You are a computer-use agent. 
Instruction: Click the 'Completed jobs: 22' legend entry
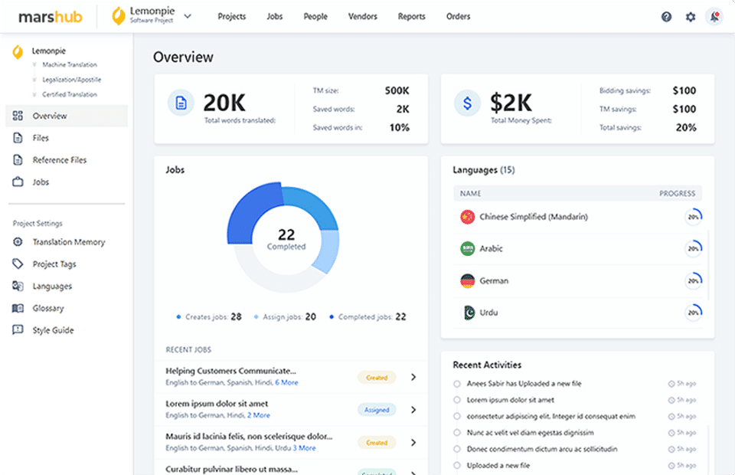tap(367, 317)
